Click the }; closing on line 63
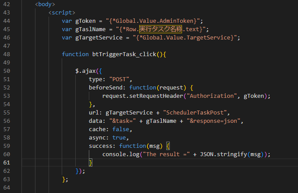The height and width of the screenshot is (193, 298). point(65,179)
